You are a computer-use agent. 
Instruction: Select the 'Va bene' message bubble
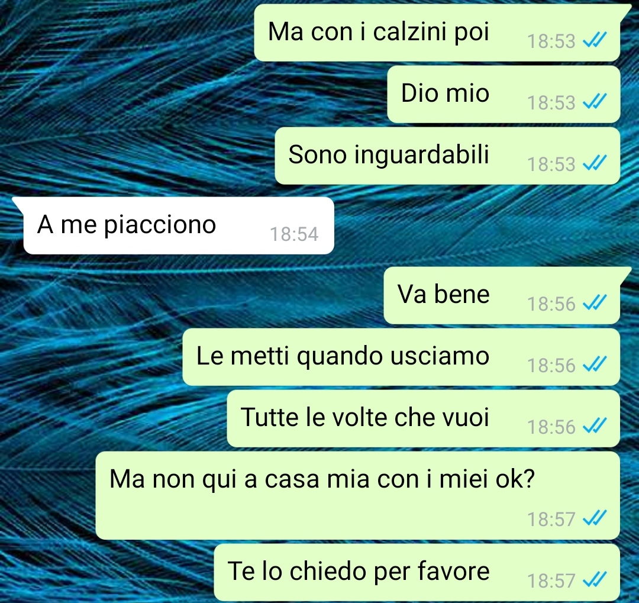pyautogui.click(x=502, y=296)
